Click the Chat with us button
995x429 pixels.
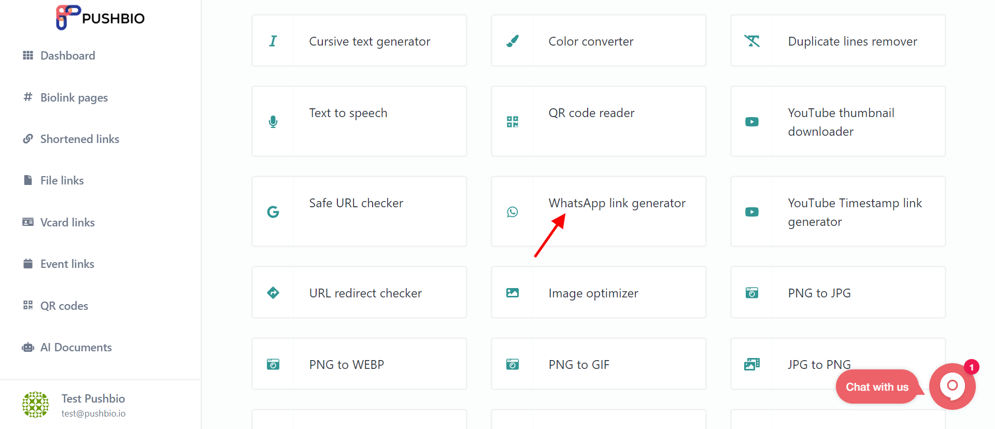coord(877,387)
